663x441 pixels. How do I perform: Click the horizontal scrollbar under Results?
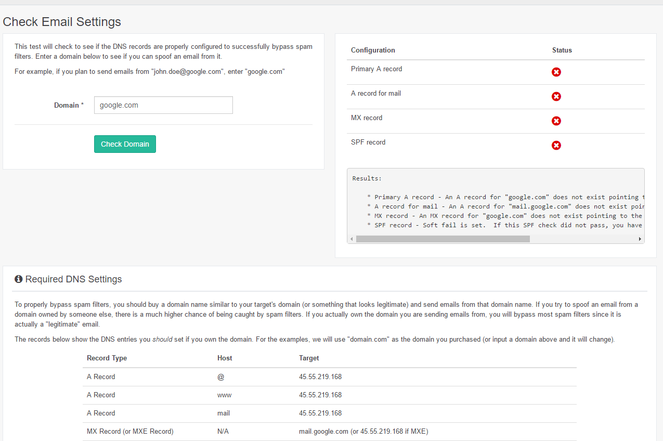[442, 239]
